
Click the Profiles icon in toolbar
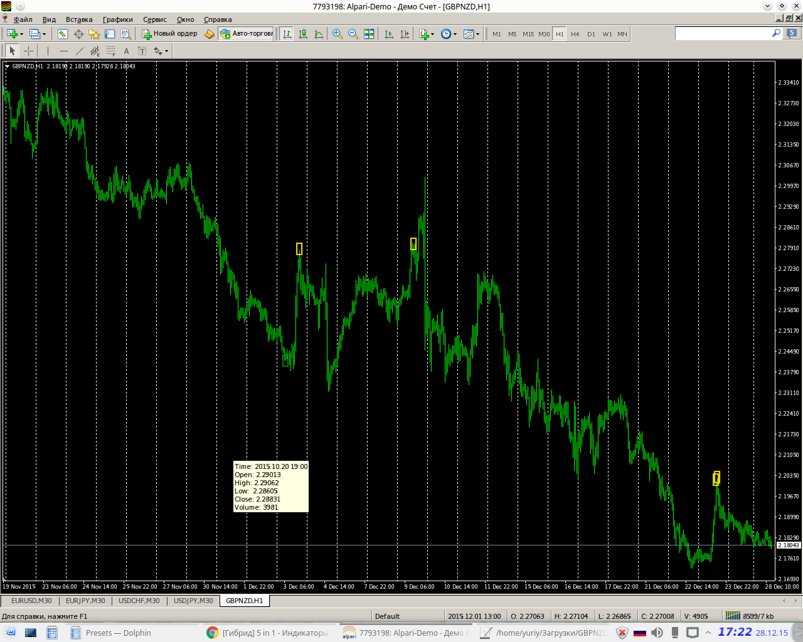pyautogui.click(x=35, y=34)
